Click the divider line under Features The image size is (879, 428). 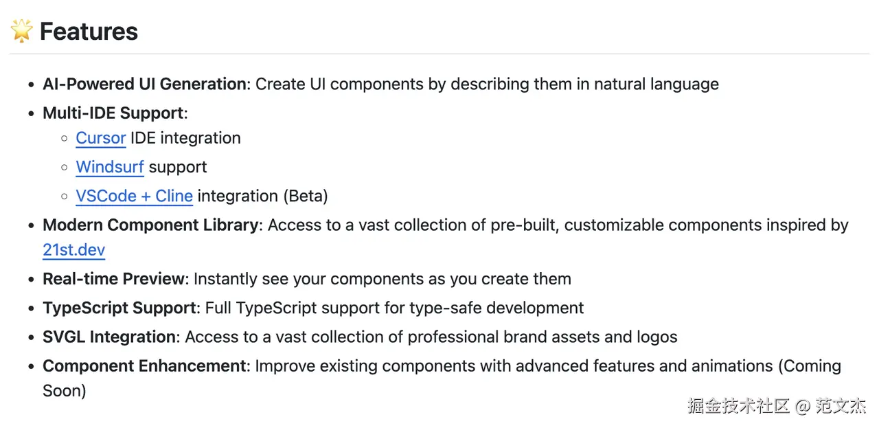tap(439, 54)
